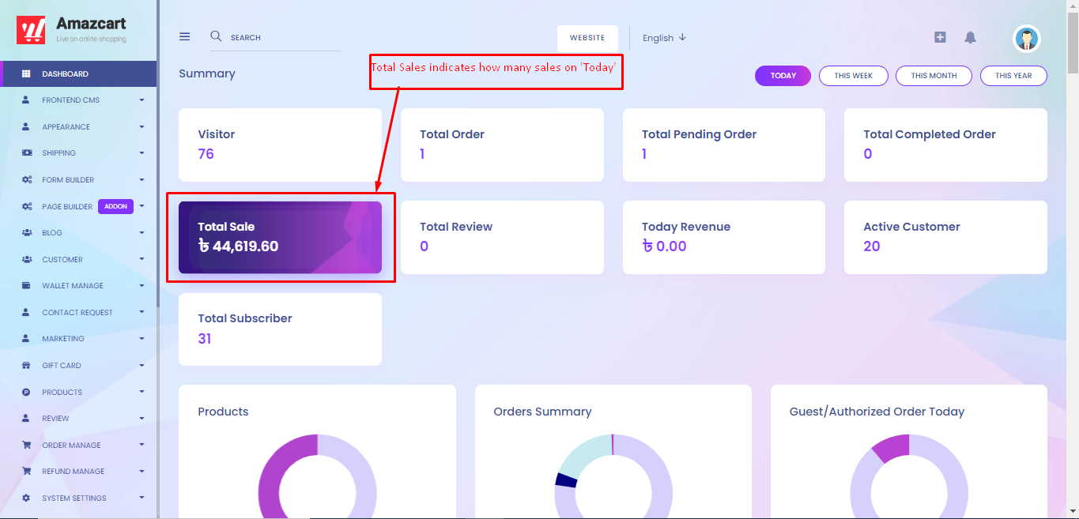Image resolution: width=1079 pixels, height=519 pixels.
Task: Click into the Search input field
Action: point(285,38)
